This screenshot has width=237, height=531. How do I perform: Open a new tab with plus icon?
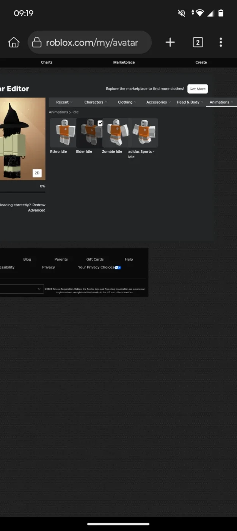[x=170, y=42]
